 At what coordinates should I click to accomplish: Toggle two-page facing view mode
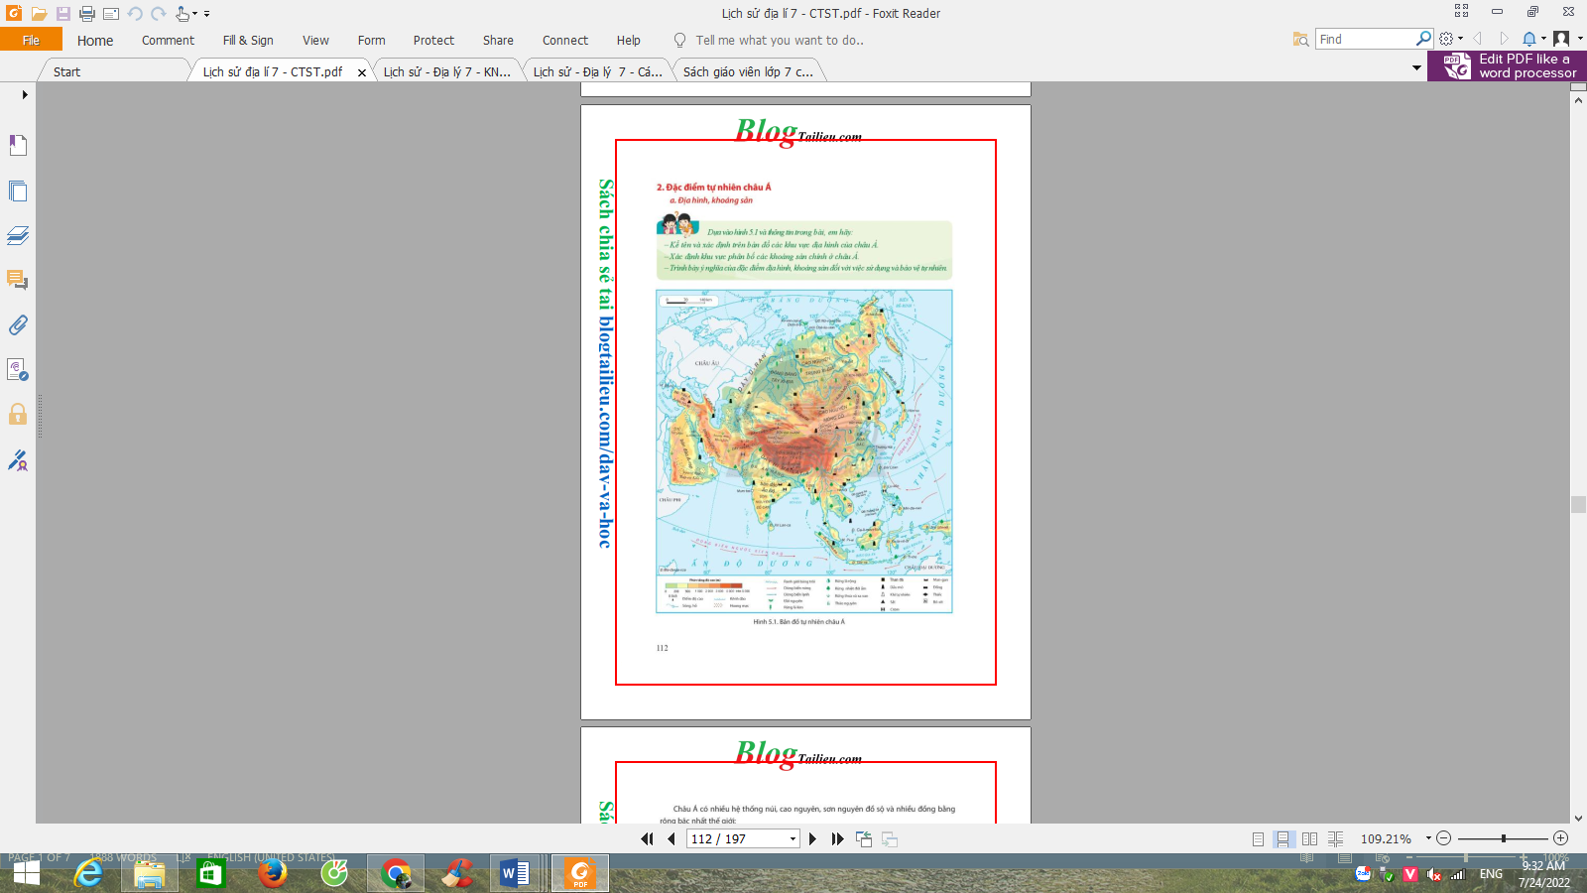[x=1309, y=839]
